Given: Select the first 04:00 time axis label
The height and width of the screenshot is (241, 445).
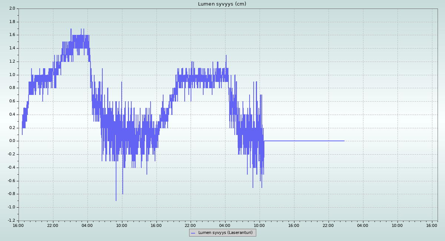Looking at the screenshot, I should 87,225.
